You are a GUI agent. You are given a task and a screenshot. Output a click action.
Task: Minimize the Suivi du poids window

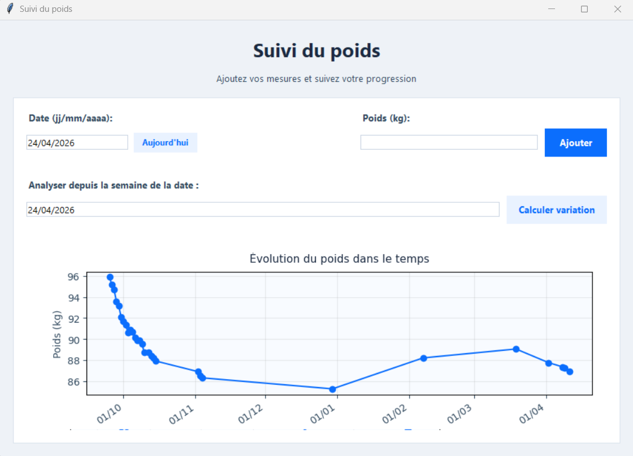coord(550,9)
